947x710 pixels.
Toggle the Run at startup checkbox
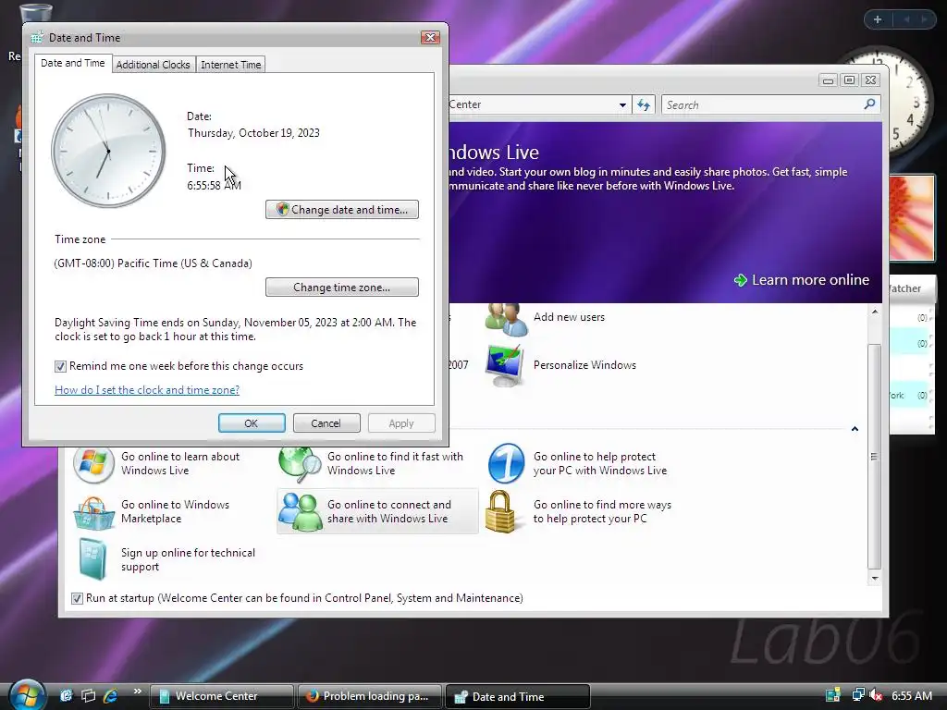coord(77,598)
